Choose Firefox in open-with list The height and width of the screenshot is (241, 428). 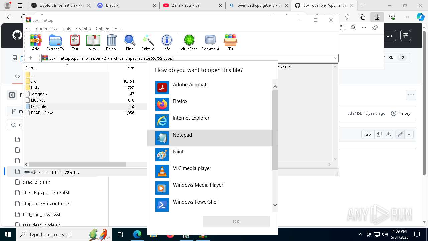[x=210, y=104]
